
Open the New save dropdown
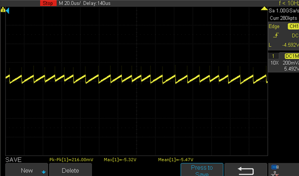click(27, 170)
